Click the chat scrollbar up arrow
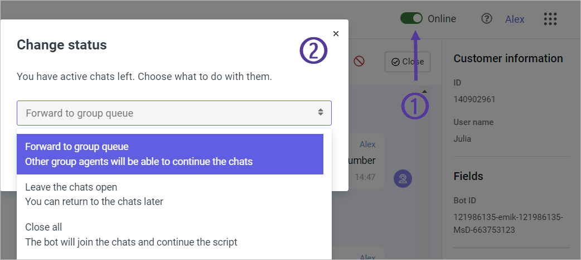The width and height of the screenshot is (581, 260). (424, 91)
